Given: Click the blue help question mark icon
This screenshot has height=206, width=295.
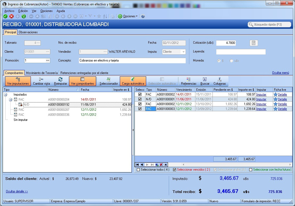Looking at the screenshot, I should click(143, 16).
